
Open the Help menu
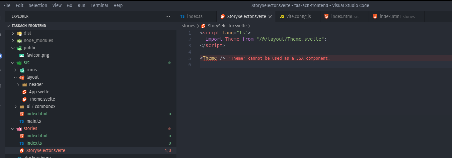pos(118,5)
